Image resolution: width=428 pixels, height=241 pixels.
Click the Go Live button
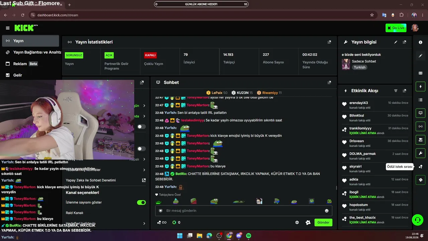(396, 28)
